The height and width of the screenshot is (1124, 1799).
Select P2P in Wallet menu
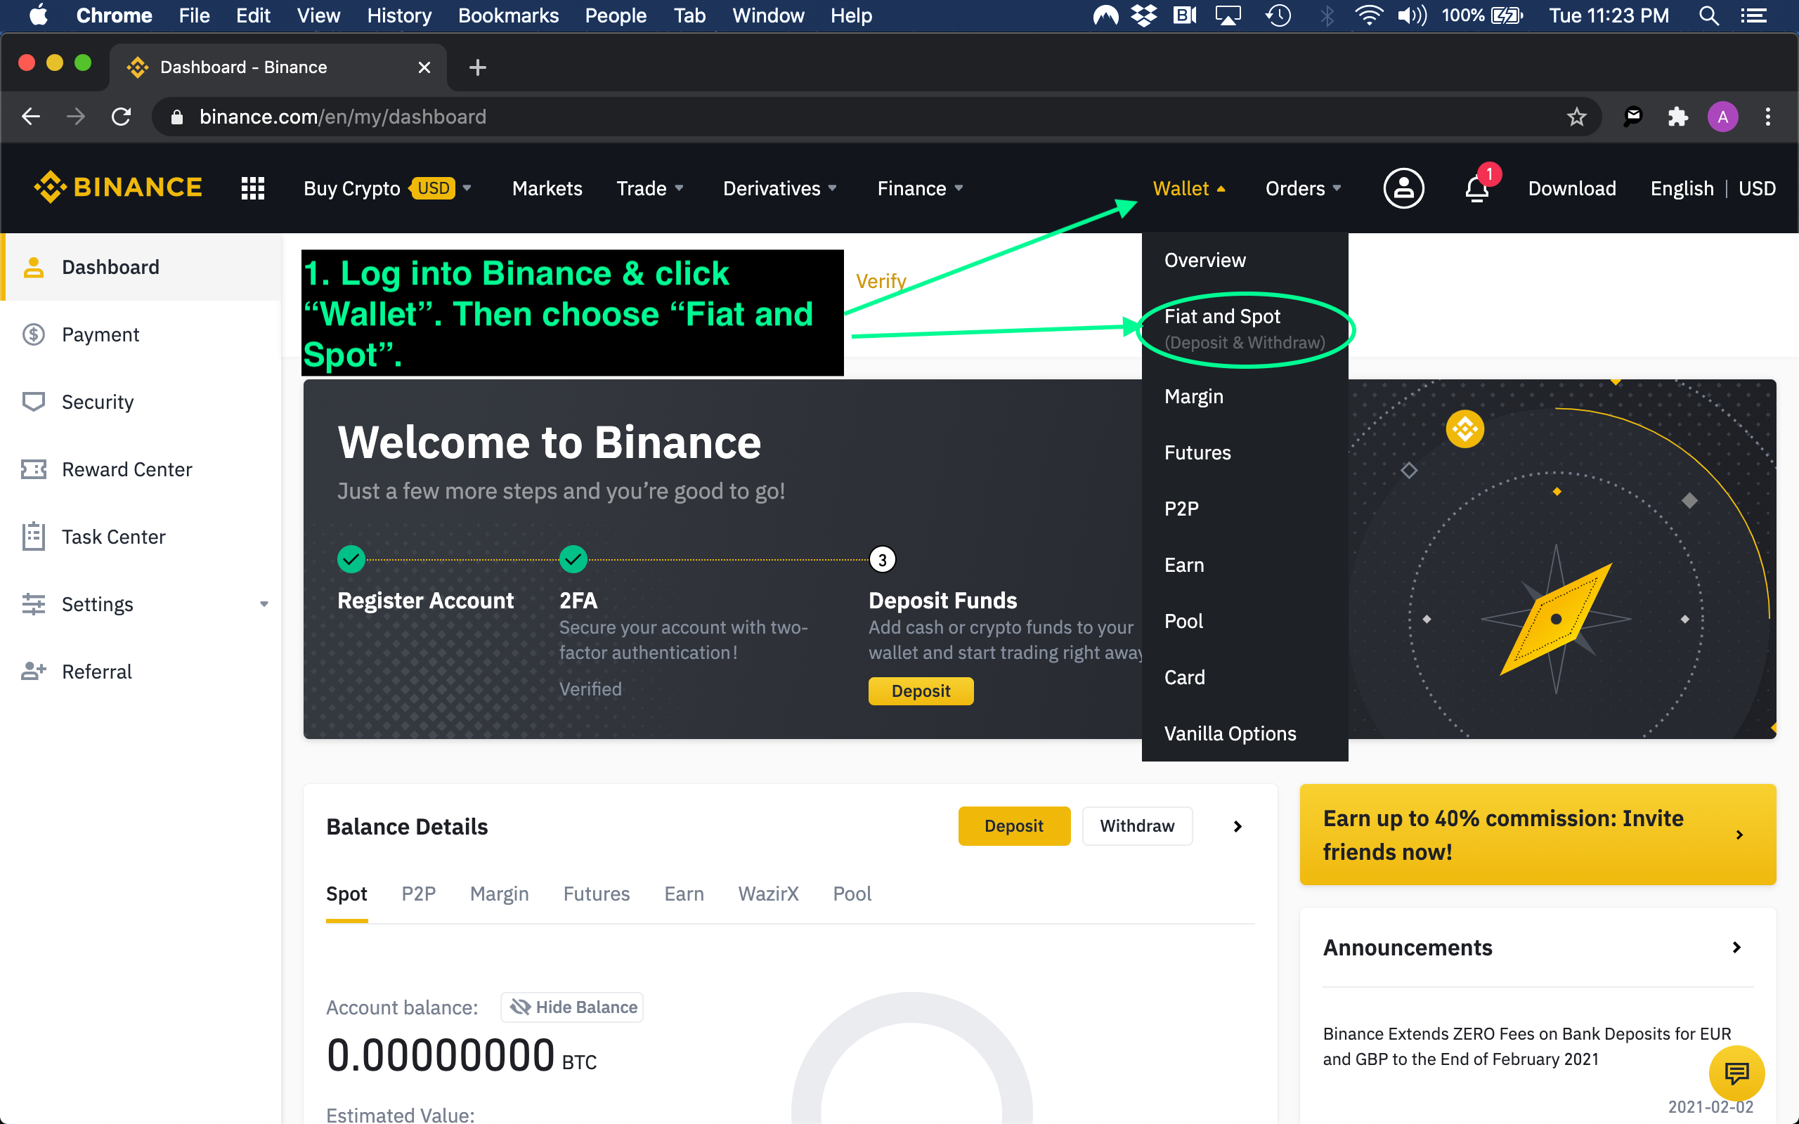[1245, 509]
